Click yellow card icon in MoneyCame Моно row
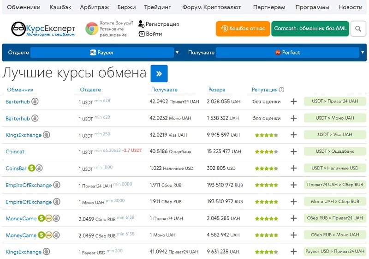369x259 pixels. [49, 235]
